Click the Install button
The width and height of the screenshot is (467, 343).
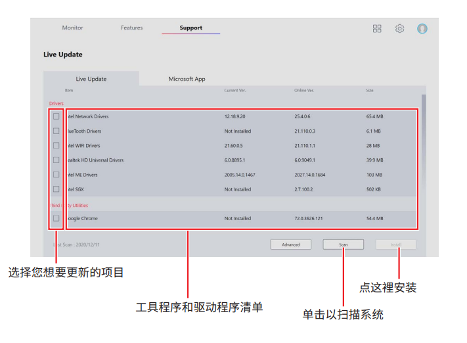tap(396, 244)
